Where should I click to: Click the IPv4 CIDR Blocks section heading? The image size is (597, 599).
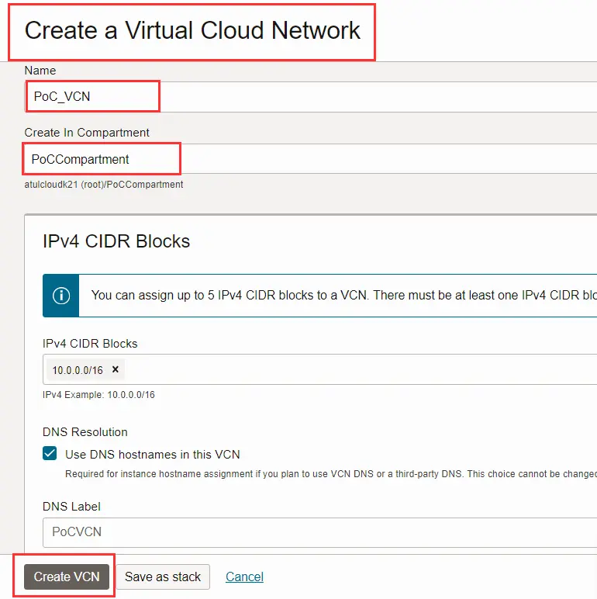[x=116, y=241]
